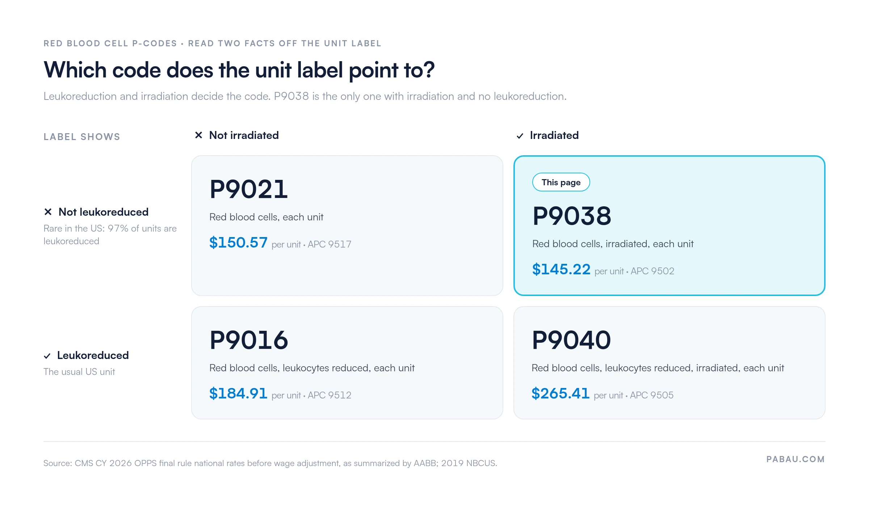The image size is (869, 511).
Task: Click the checkmark icon beside Leukoreduced
Action: (x=47, y=356)
